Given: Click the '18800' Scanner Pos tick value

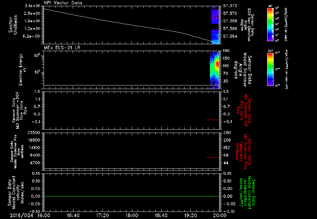Looking at the screenshot, I should [34, 140].
